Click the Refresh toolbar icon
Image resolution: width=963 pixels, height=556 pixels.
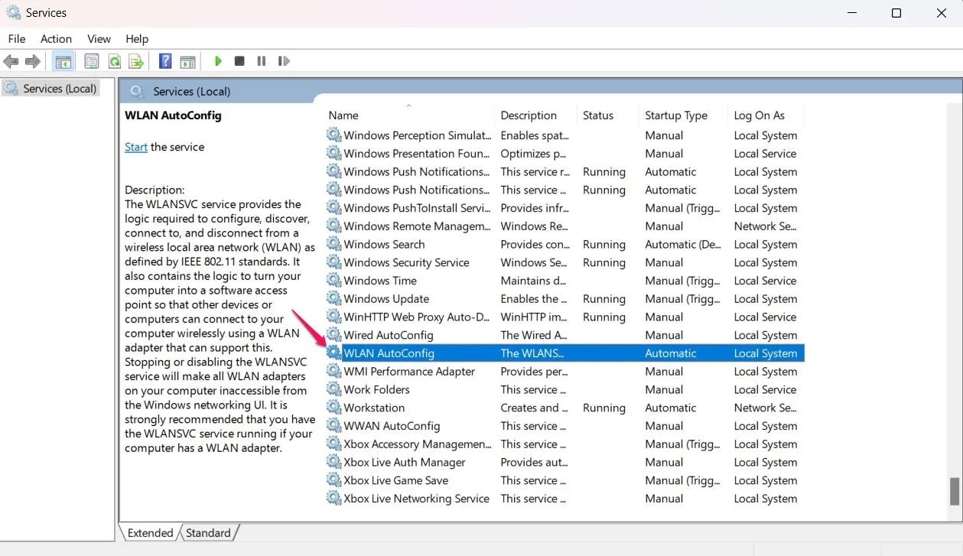[x=114, y=61]
